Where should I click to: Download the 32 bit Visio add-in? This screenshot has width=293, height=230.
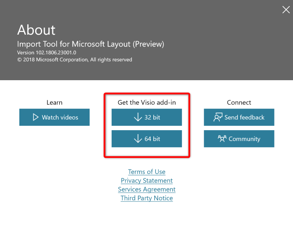(147, 117)
